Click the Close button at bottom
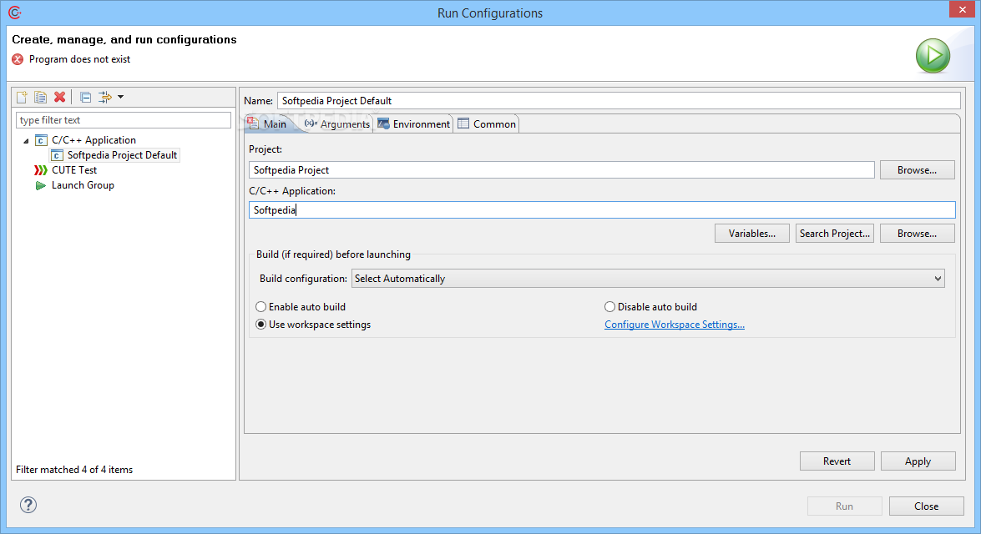The image size is (981, 534). 927,506
